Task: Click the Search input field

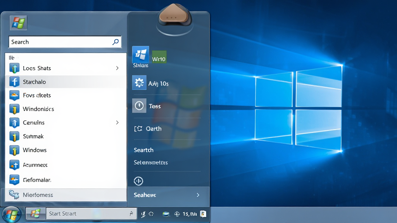Action: [65, 42]
